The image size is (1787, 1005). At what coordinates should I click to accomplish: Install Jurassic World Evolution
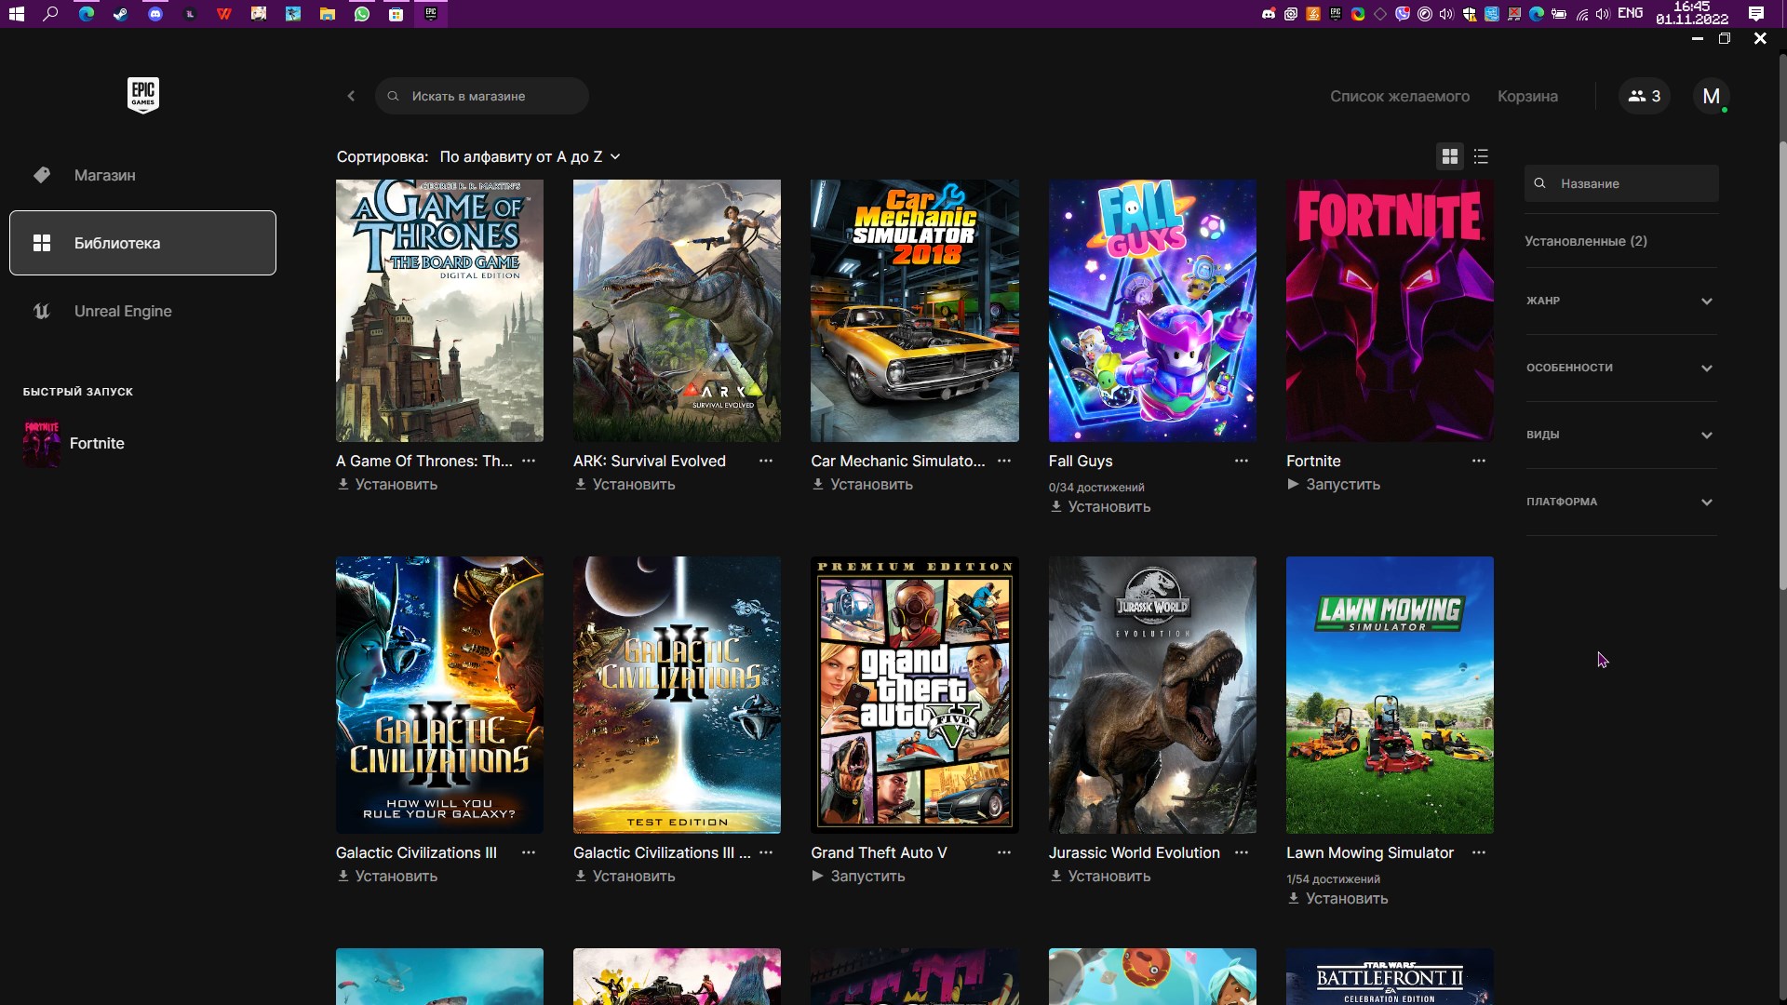[x=1100, y=876]
